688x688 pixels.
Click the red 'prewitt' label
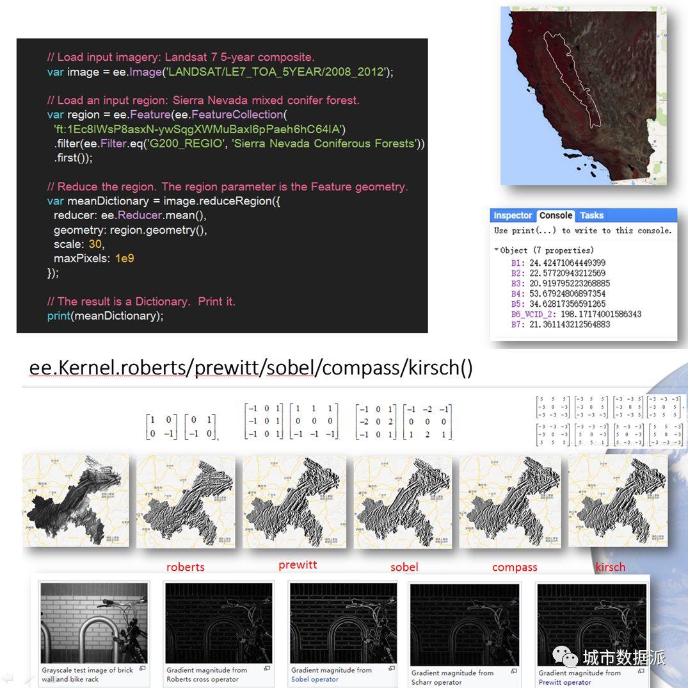pos(298,565)
